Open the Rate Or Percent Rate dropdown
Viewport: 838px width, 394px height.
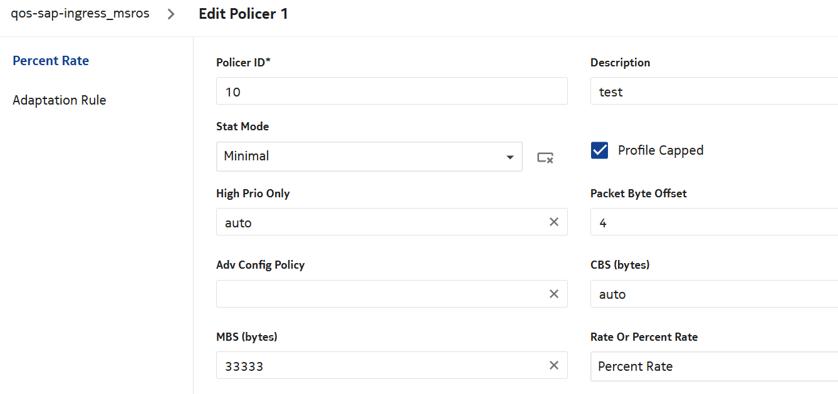click(713, 366)
